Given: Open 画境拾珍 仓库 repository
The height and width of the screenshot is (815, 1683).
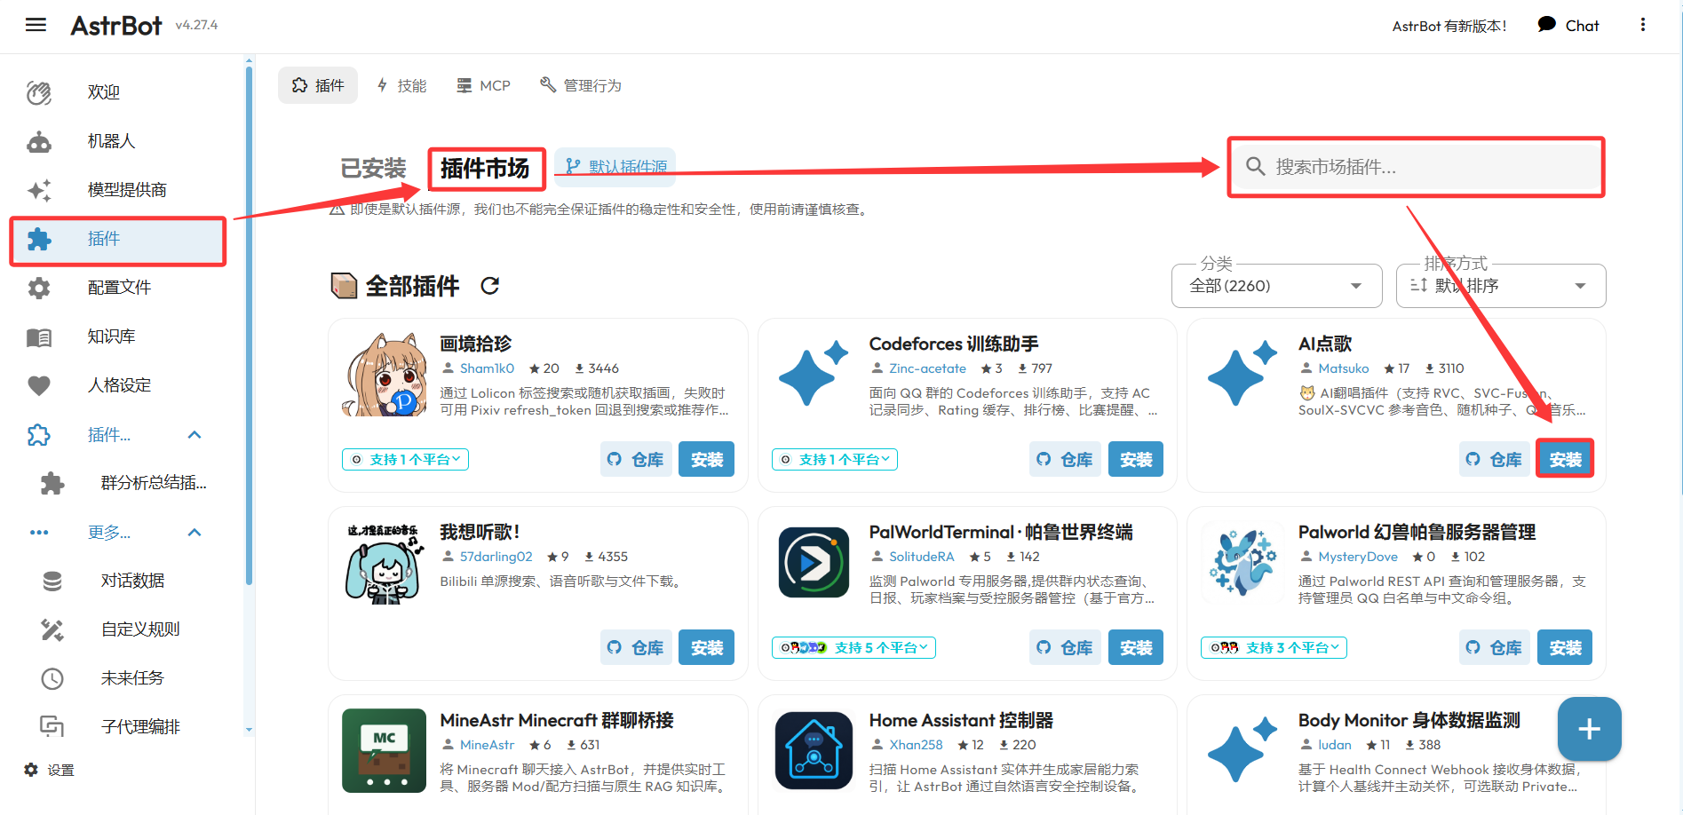Looking at the screenshot, I should pyautogui.click(x=636, y=459).
